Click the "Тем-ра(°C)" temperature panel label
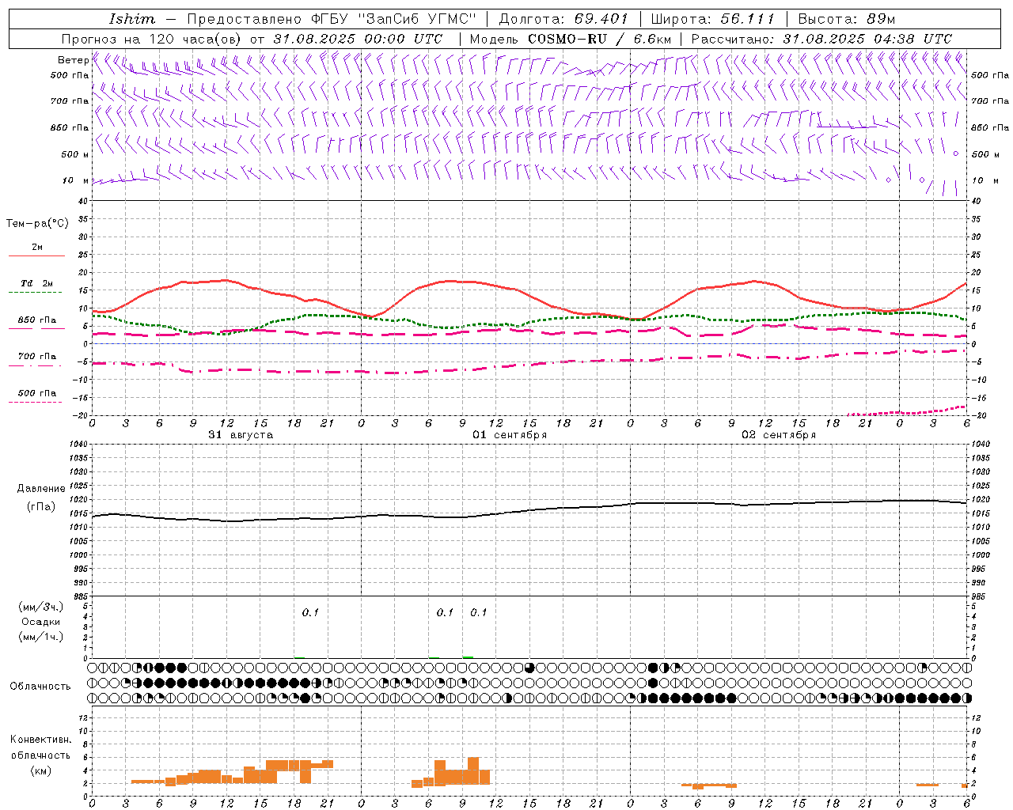 point(37,223)
